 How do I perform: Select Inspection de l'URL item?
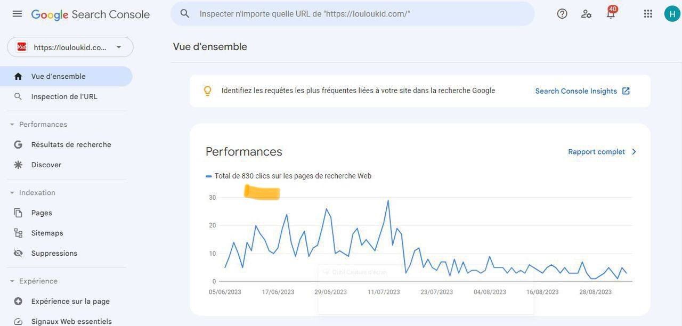coord(64,97)
